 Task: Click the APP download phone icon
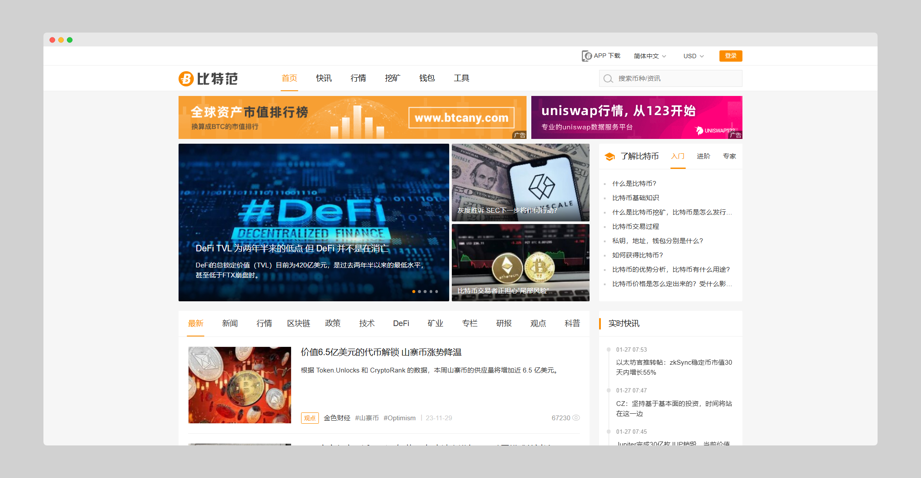click(586, 56)
